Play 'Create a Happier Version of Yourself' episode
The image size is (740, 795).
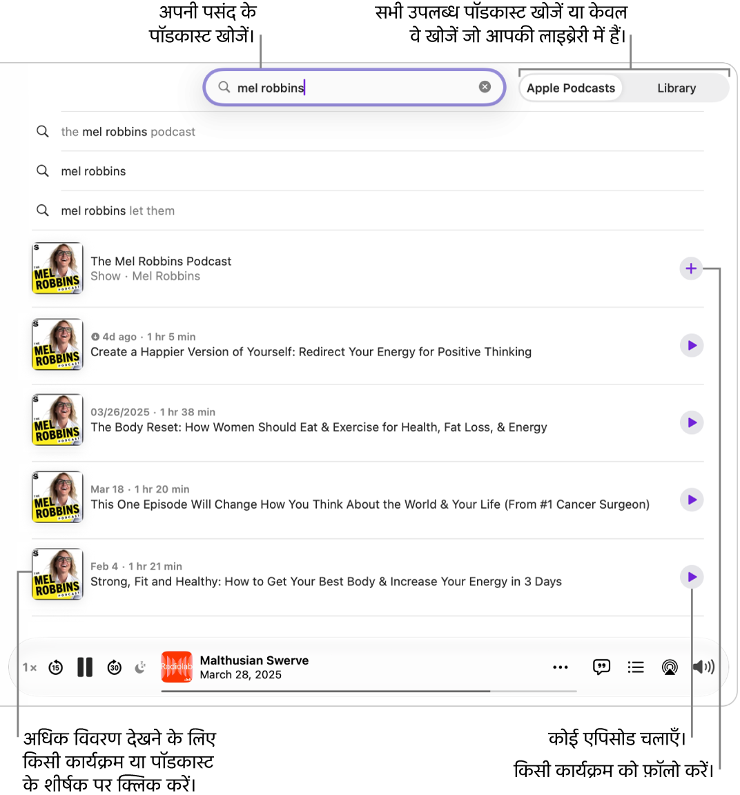click(x=692, y=345)
